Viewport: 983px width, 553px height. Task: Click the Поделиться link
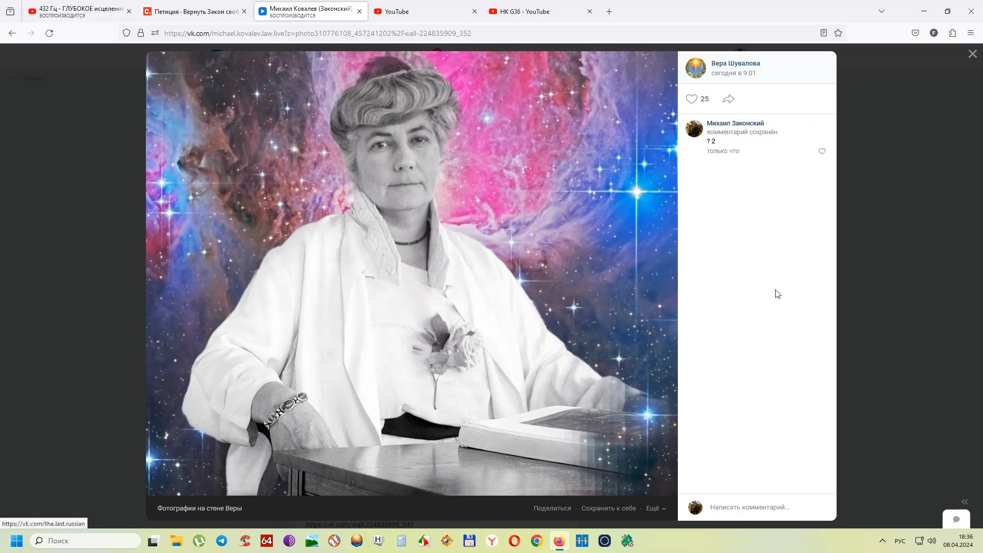click(552, 508)
